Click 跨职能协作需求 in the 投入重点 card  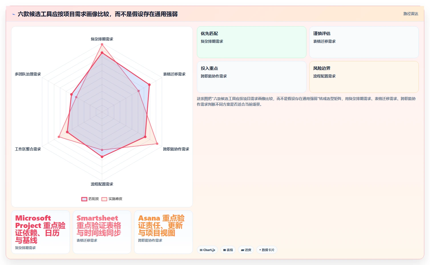(x=214, y=76)
